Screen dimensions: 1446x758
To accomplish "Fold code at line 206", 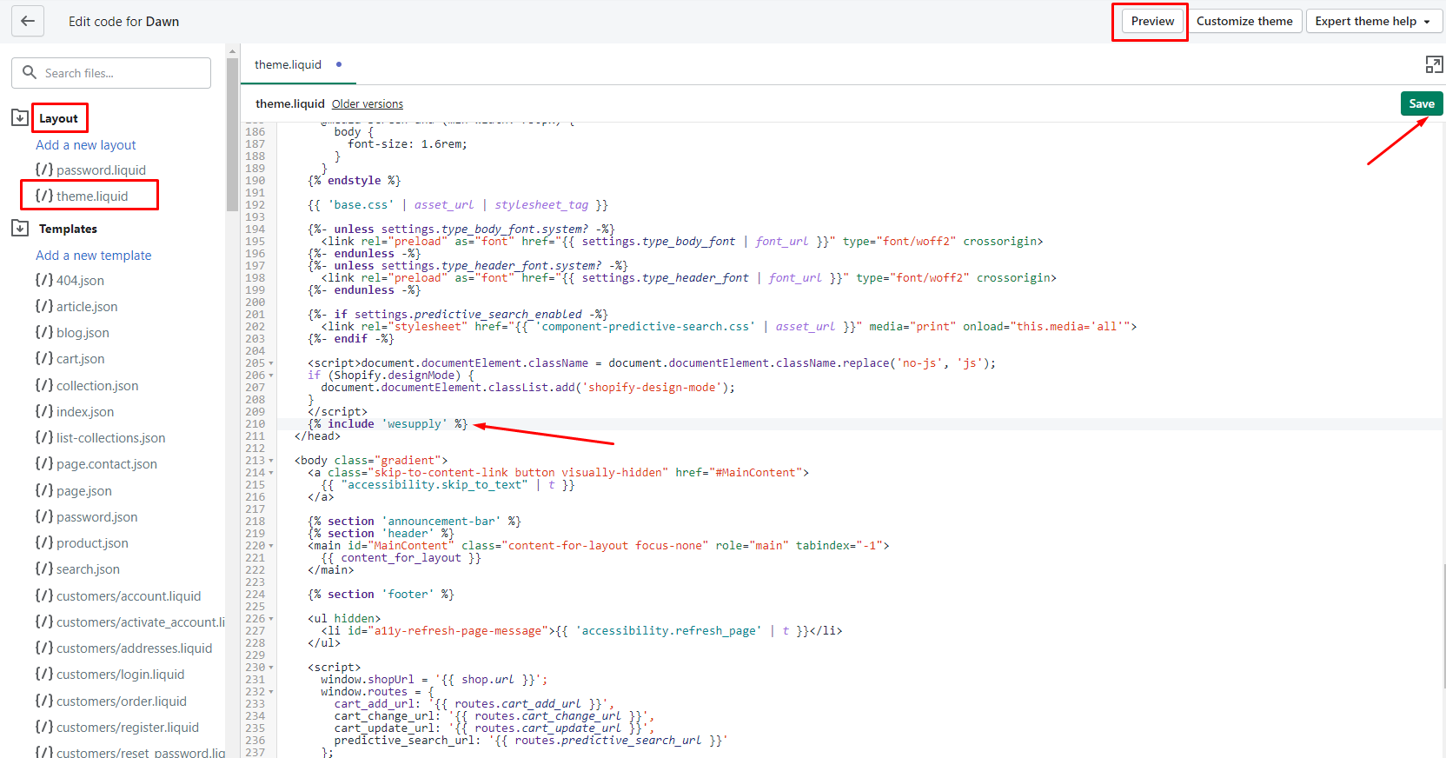I will coord(271,376).
